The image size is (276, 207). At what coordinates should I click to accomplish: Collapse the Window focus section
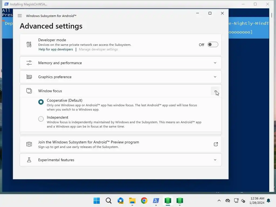[215, 91]
